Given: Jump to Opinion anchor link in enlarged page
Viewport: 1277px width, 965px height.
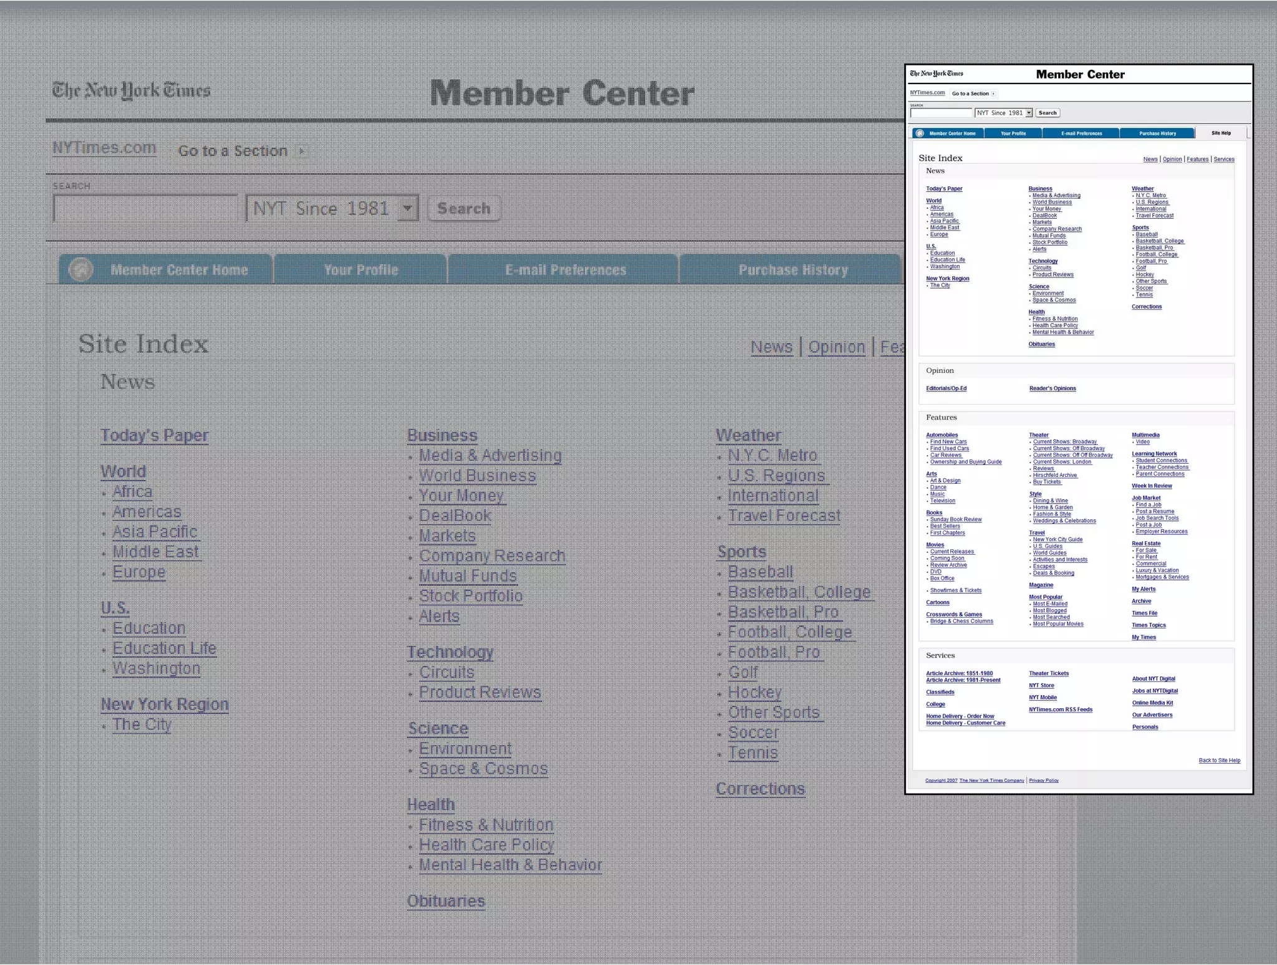Looking at the screenshot, I should pos(837,347).
